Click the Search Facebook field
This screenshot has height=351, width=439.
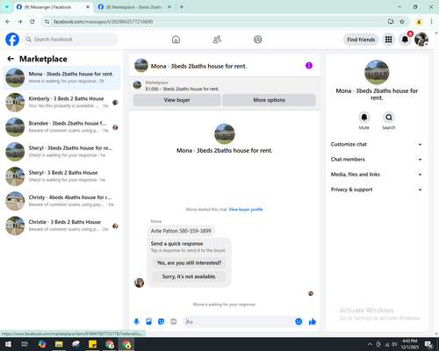click(x=70, y=39)
